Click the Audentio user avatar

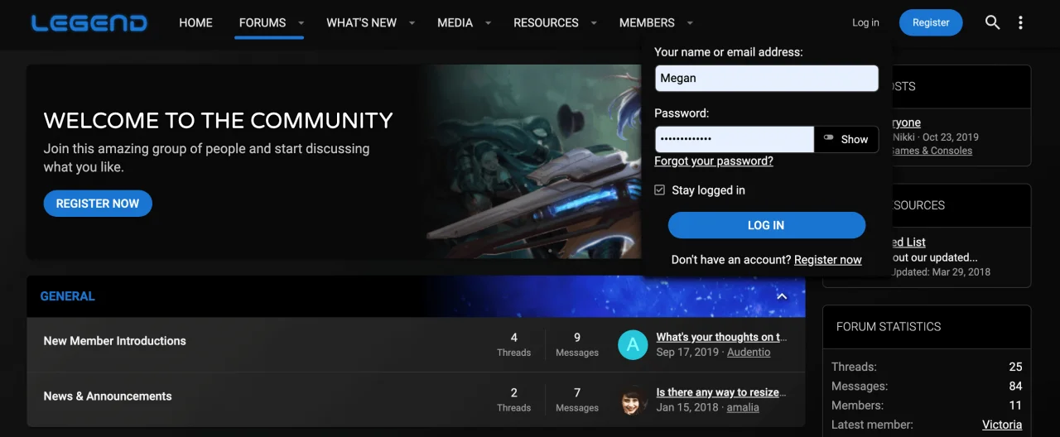point(633,344)
